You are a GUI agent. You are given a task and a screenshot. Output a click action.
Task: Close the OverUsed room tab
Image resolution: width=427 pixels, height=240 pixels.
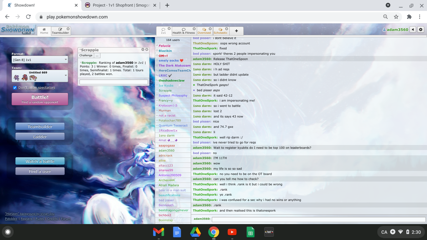pyautogui.click(x=210, y=29)
